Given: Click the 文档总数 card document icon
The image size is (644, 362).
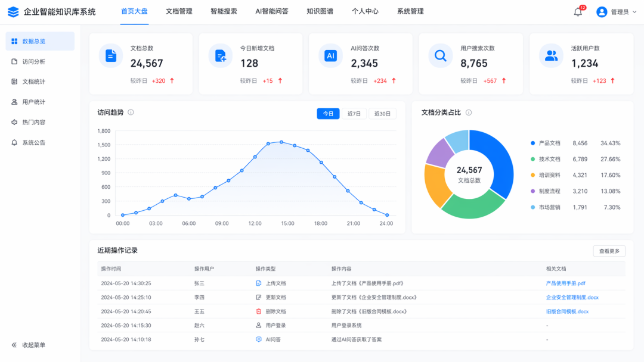Looking at the screenshot, I should [111, 55].
